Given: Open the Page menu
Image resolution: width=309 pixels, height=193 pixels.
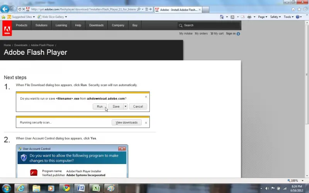Looking at the screenshot, I should pyautogui.click(x=263, y=17).
